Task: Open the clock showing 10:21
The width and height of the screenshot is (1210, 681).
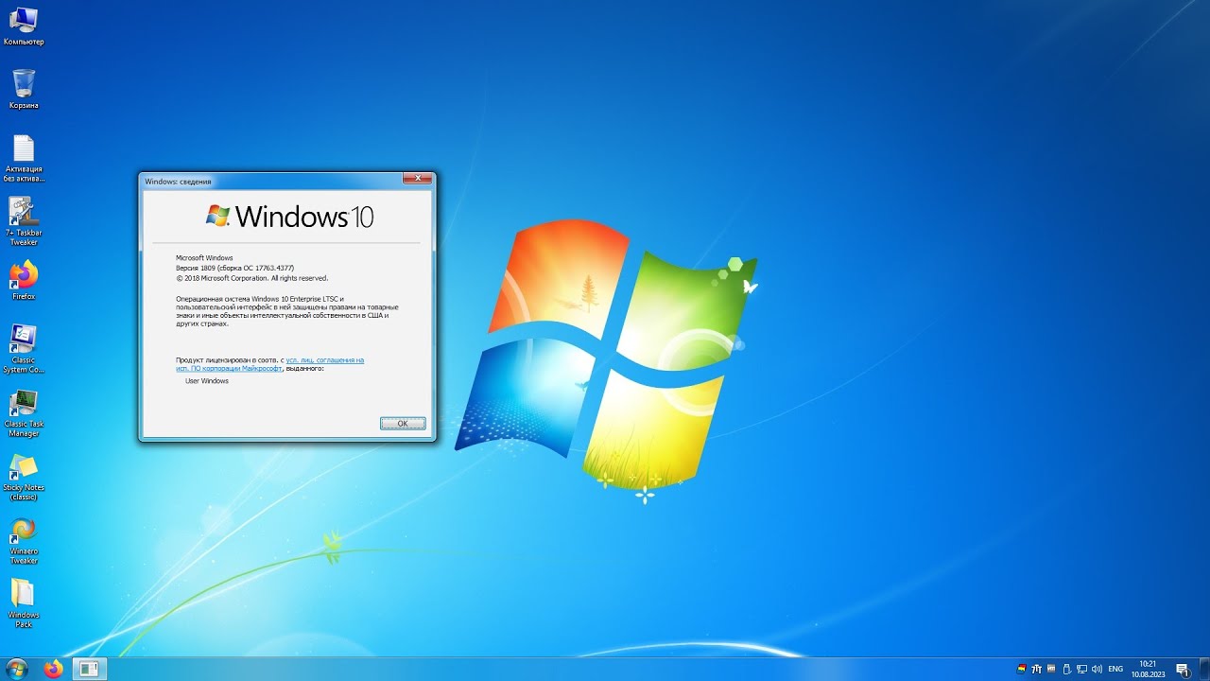Action: tap(1148, 669)
